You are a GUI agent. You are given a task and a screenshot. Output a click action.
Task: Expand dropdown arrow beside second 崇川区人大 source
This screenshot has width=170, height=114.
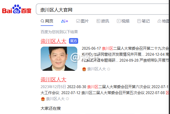coord(68,99)
